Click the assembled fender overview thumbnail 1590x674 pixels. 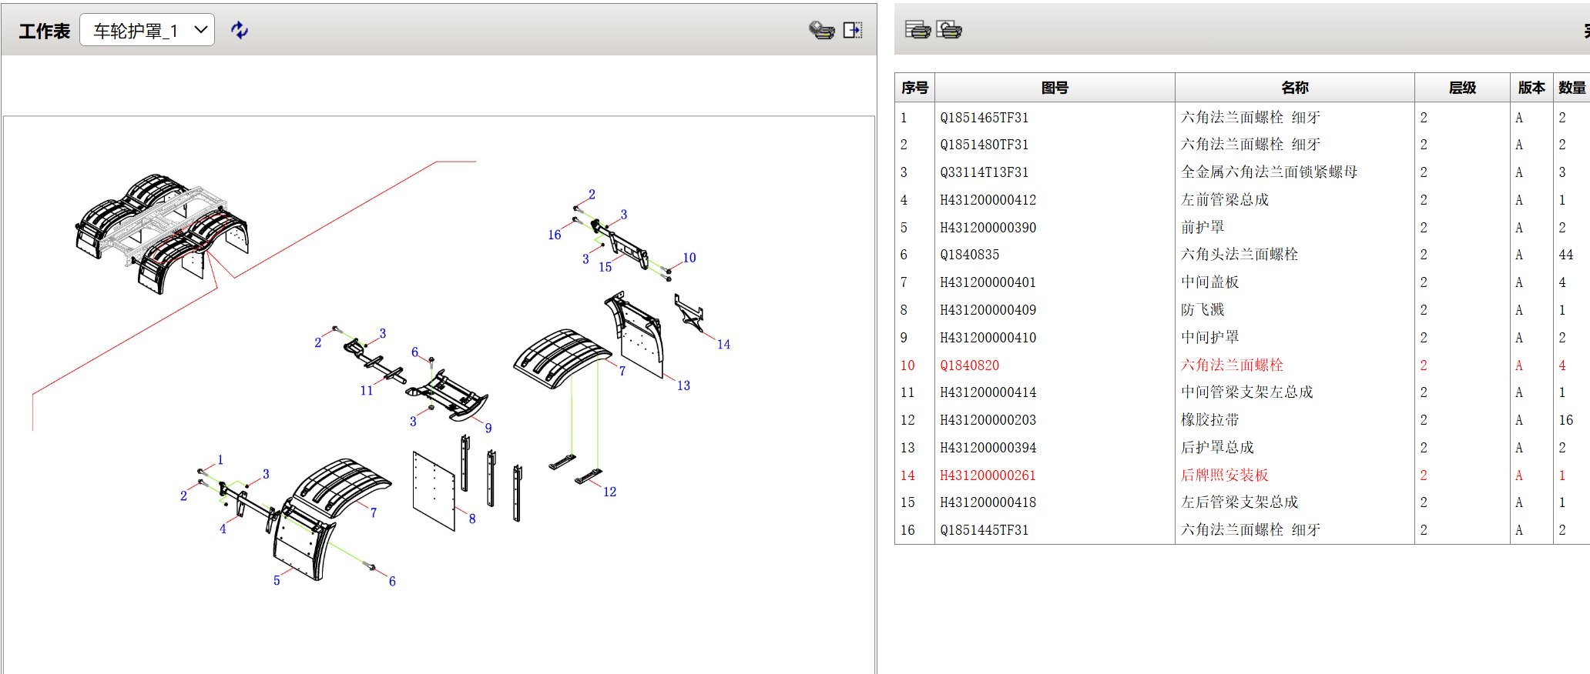(162, 232)
